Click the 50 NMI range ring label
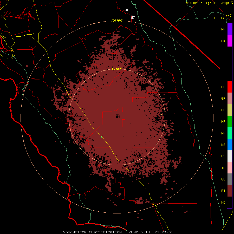This screenshot has width=234, height=234. click(x=117, y=69)
